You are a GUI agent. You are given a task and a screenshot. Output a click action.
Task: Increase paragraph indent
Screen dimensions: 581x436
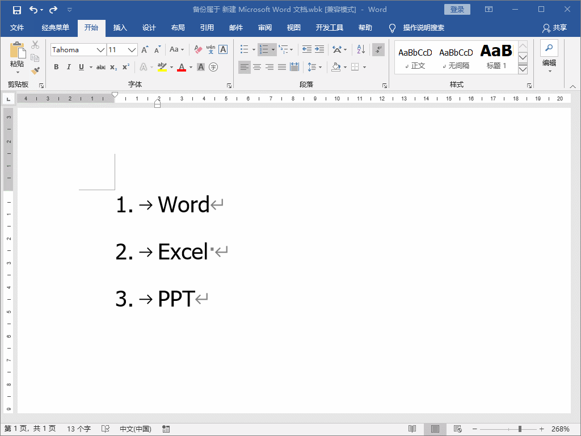pyautogui.click(x=319, y=49)
